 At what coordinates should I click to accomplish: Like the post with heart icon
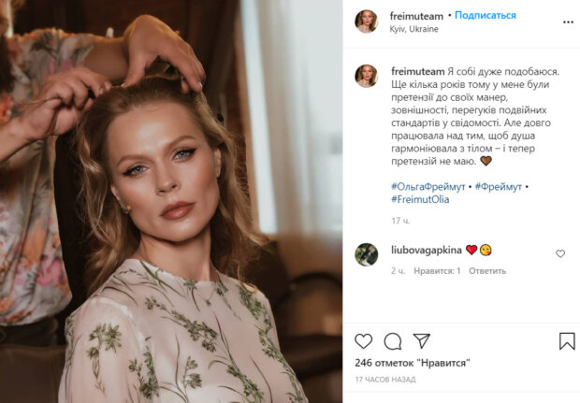pos(363,341)
